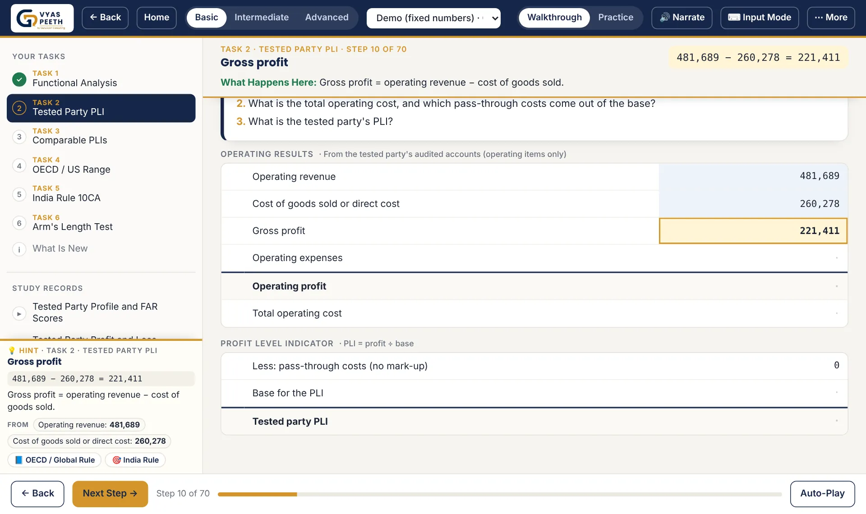Select the Intermediate level
The height and width of the screenshot is (514, 866).
[262, 18]
